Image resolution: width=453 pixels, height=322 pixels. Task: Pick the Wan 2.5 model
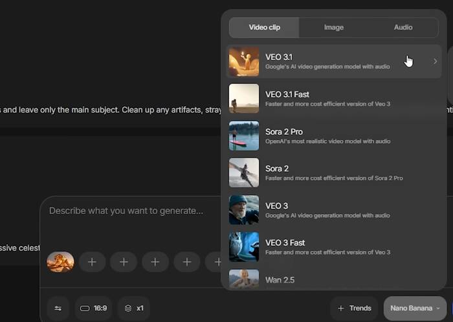[334, 279]
